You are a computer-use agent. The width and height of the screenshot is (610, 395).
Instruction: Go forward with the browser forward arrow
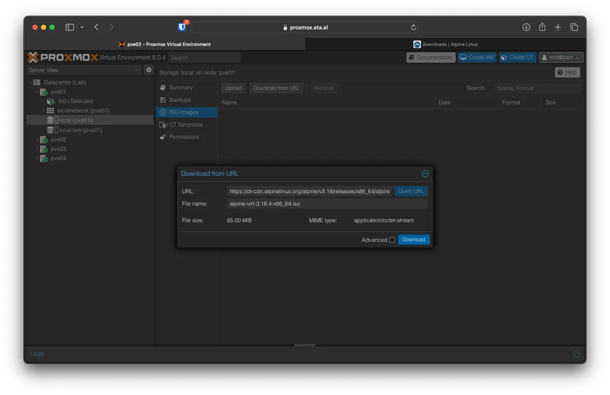click(111, 27)
